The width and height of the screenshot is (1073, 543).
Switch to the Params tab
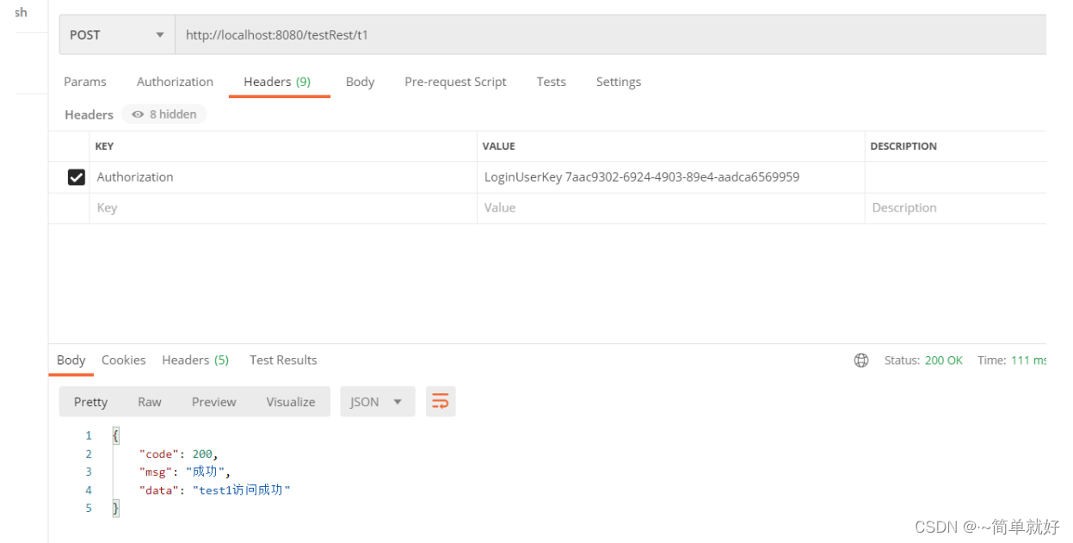click(x=84, y=82)
